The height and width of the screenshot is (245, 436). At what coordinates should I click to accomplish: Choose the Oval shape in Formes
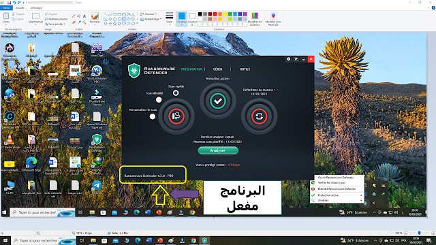(115, 14)
